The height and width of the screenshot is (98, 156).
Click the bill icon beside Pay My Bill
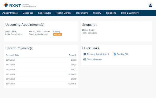coord(114,54)
